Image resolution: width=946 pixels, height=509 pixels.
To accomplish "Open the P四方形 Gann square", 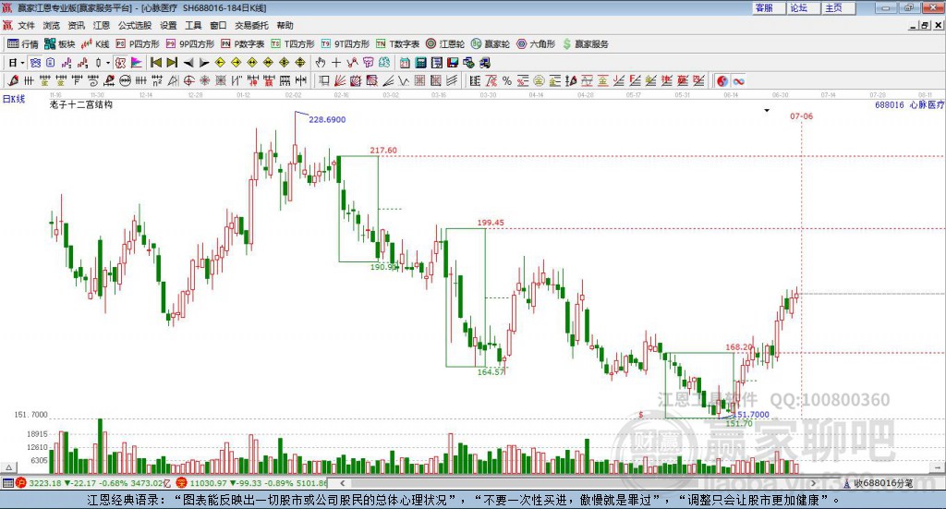I will click(138, 44).
